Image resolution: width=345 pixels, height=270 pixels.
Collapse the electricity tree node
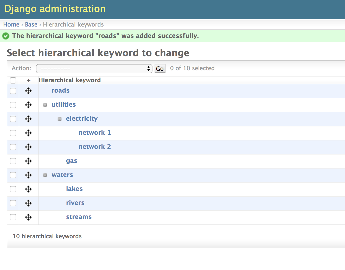point(60,119)
